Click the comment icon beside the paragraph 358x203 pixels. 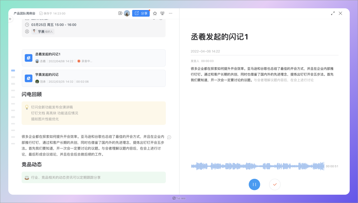(169, 137)
